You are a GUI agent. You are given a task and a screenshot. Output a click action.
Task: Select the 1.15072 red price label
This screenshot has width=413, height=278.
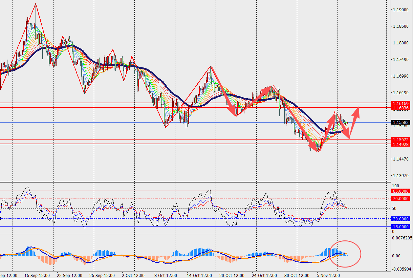tap(400, 140)
